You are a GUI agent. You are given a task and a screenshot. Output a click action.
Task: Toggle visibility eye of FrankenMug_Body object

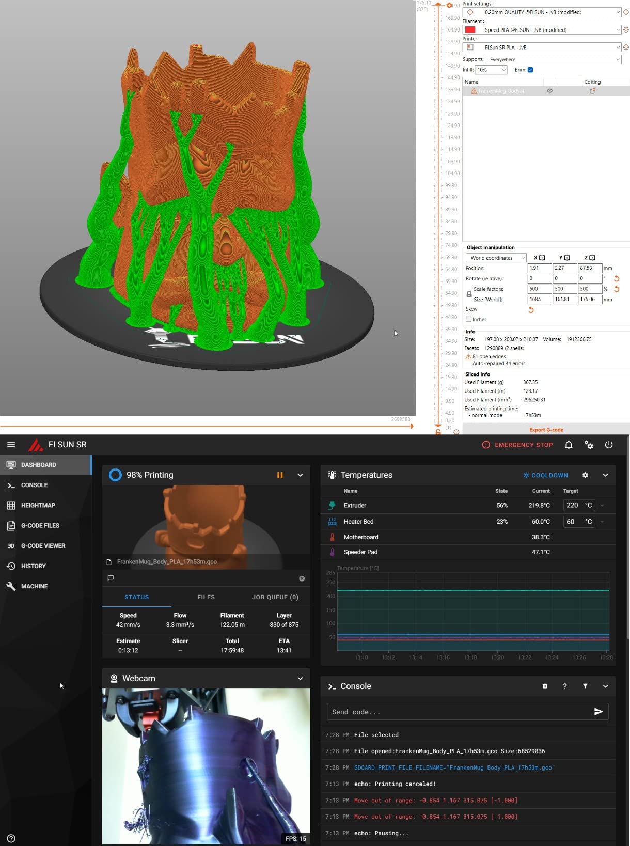pyautogui.click(x=550, y=91)
